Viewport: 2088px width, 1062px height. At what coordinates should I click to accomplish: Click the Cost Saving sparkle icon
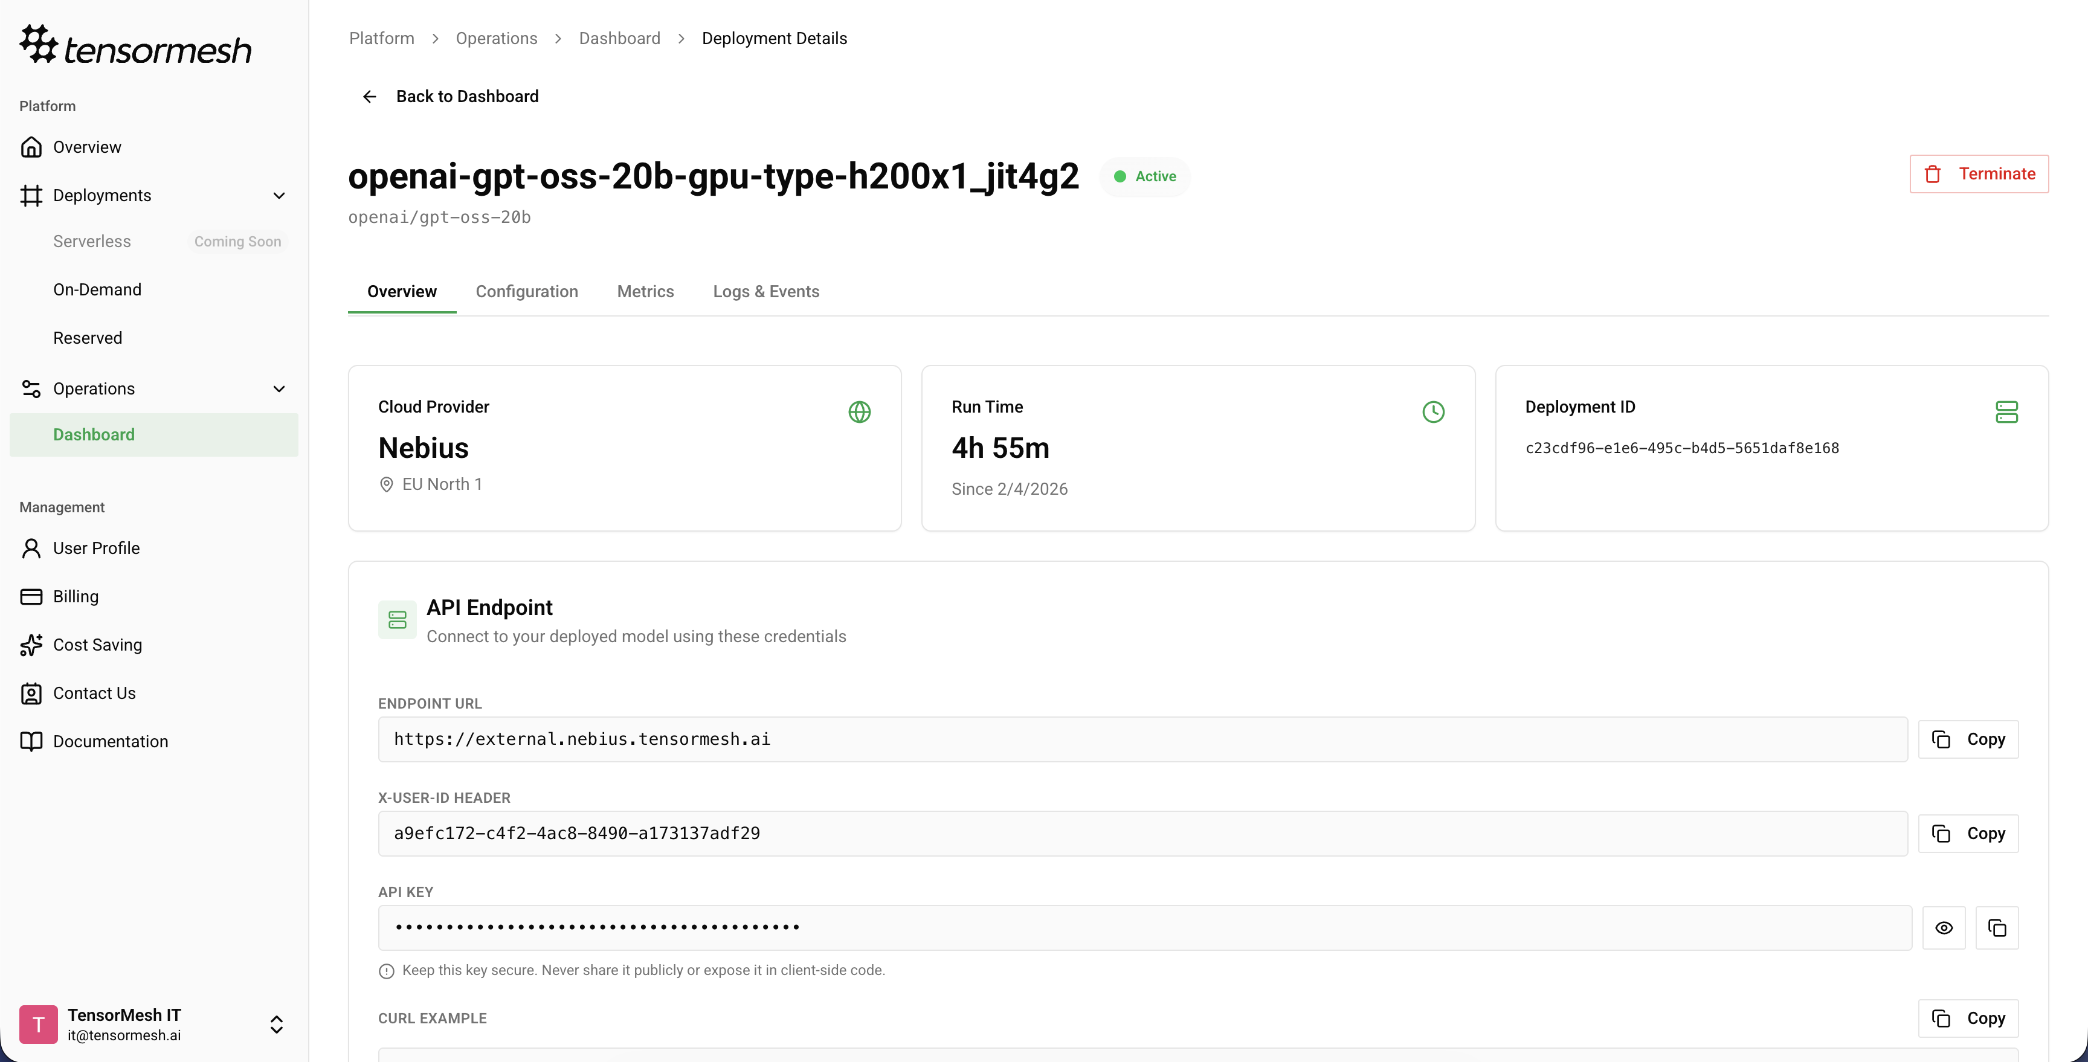pos(31,645)
